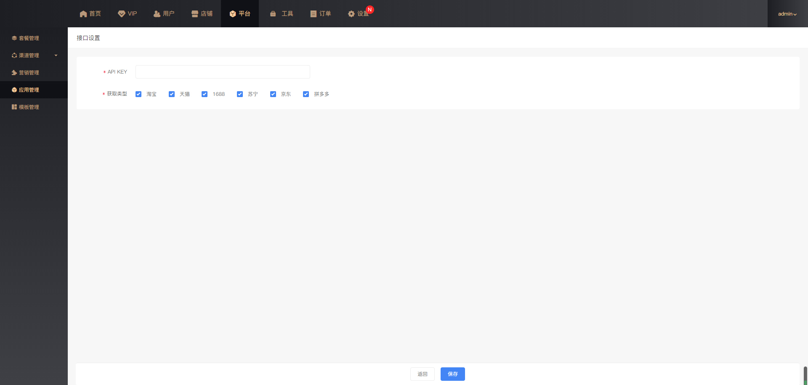The width and height of the screenshot is (808, 385).
Task: Click the vertical scrollbar at bottom right
Action: pyautogui.click(x=805, y=374)
